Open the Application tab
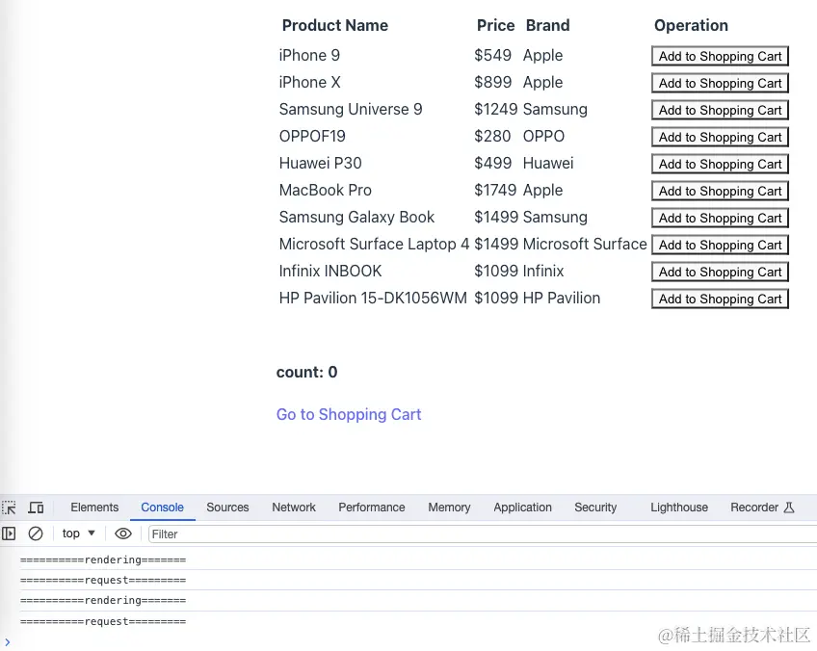Viewport: 817px width, 651px height. (522, 508)
